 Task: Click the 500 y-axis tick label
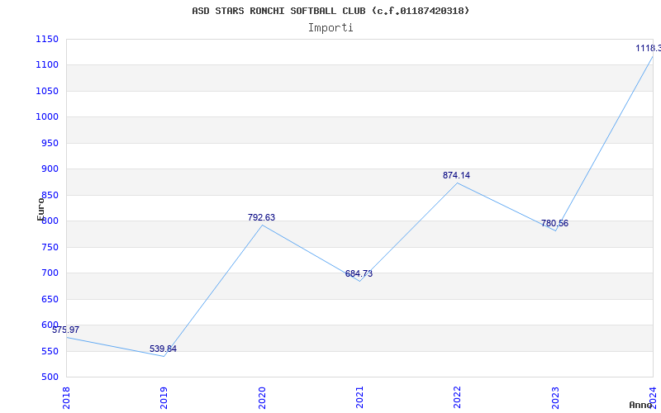50,377
